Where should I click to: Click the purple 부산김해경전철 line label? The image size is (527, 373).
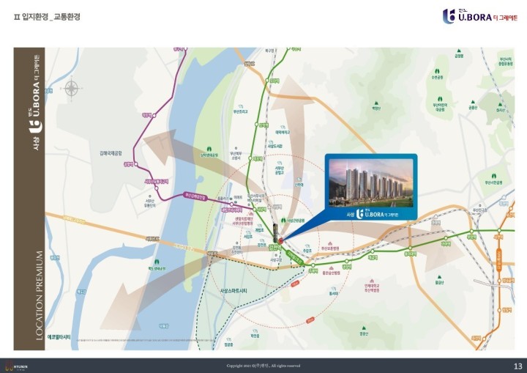[x=195, y=196]
